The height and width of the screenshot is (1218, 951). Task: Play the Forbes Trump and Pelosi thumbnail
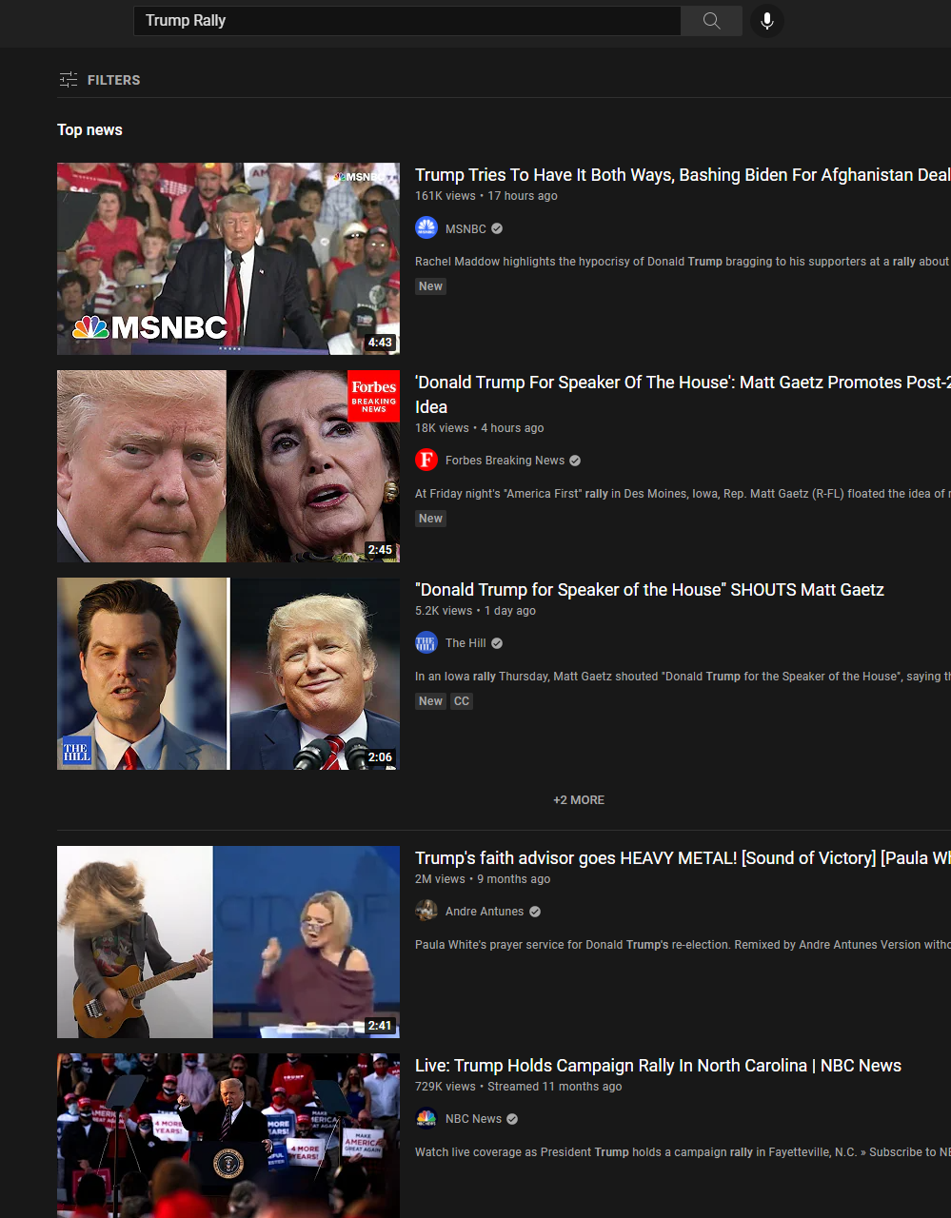click(228, 466)
